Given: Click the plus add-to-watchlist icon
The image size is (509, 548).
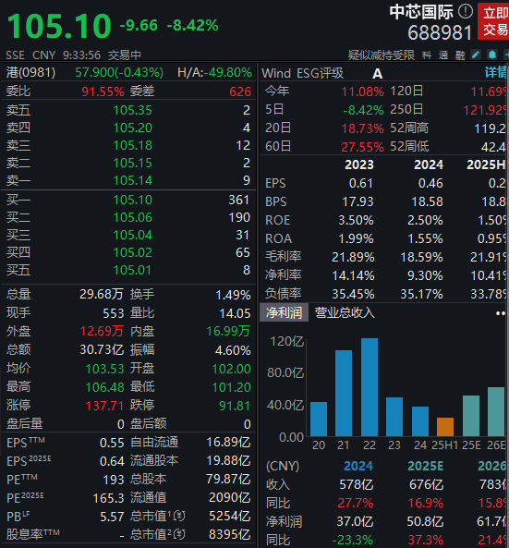Looking at the screenshot, I should [x=506, y=55].
